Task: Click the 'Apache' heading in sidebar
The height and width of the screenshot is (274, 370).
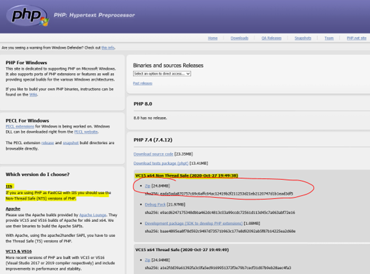Action: (13, 209)
